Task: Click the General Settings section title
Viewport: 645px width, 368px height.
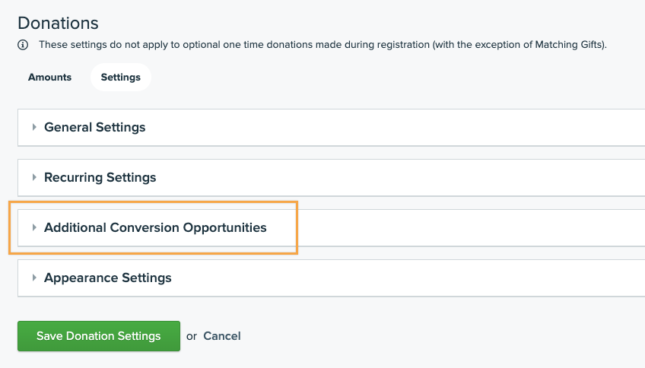Action: (94, 127)
